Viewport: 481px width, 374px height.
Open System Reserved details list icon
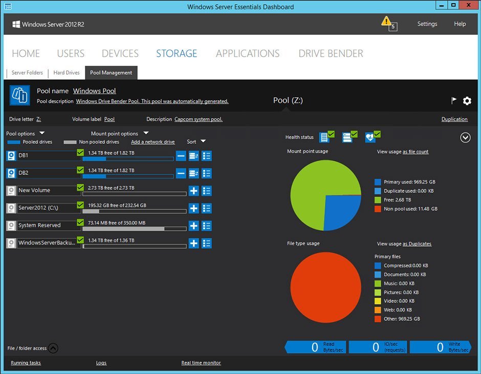[x=206, y=226]
